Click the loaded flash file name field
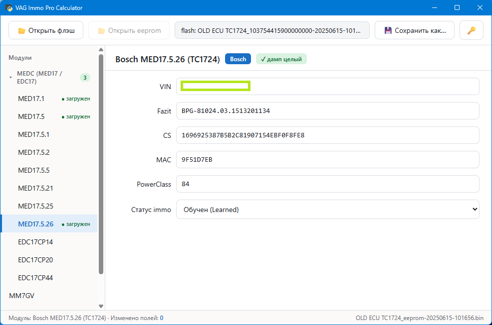 click(x=272, y=30)
